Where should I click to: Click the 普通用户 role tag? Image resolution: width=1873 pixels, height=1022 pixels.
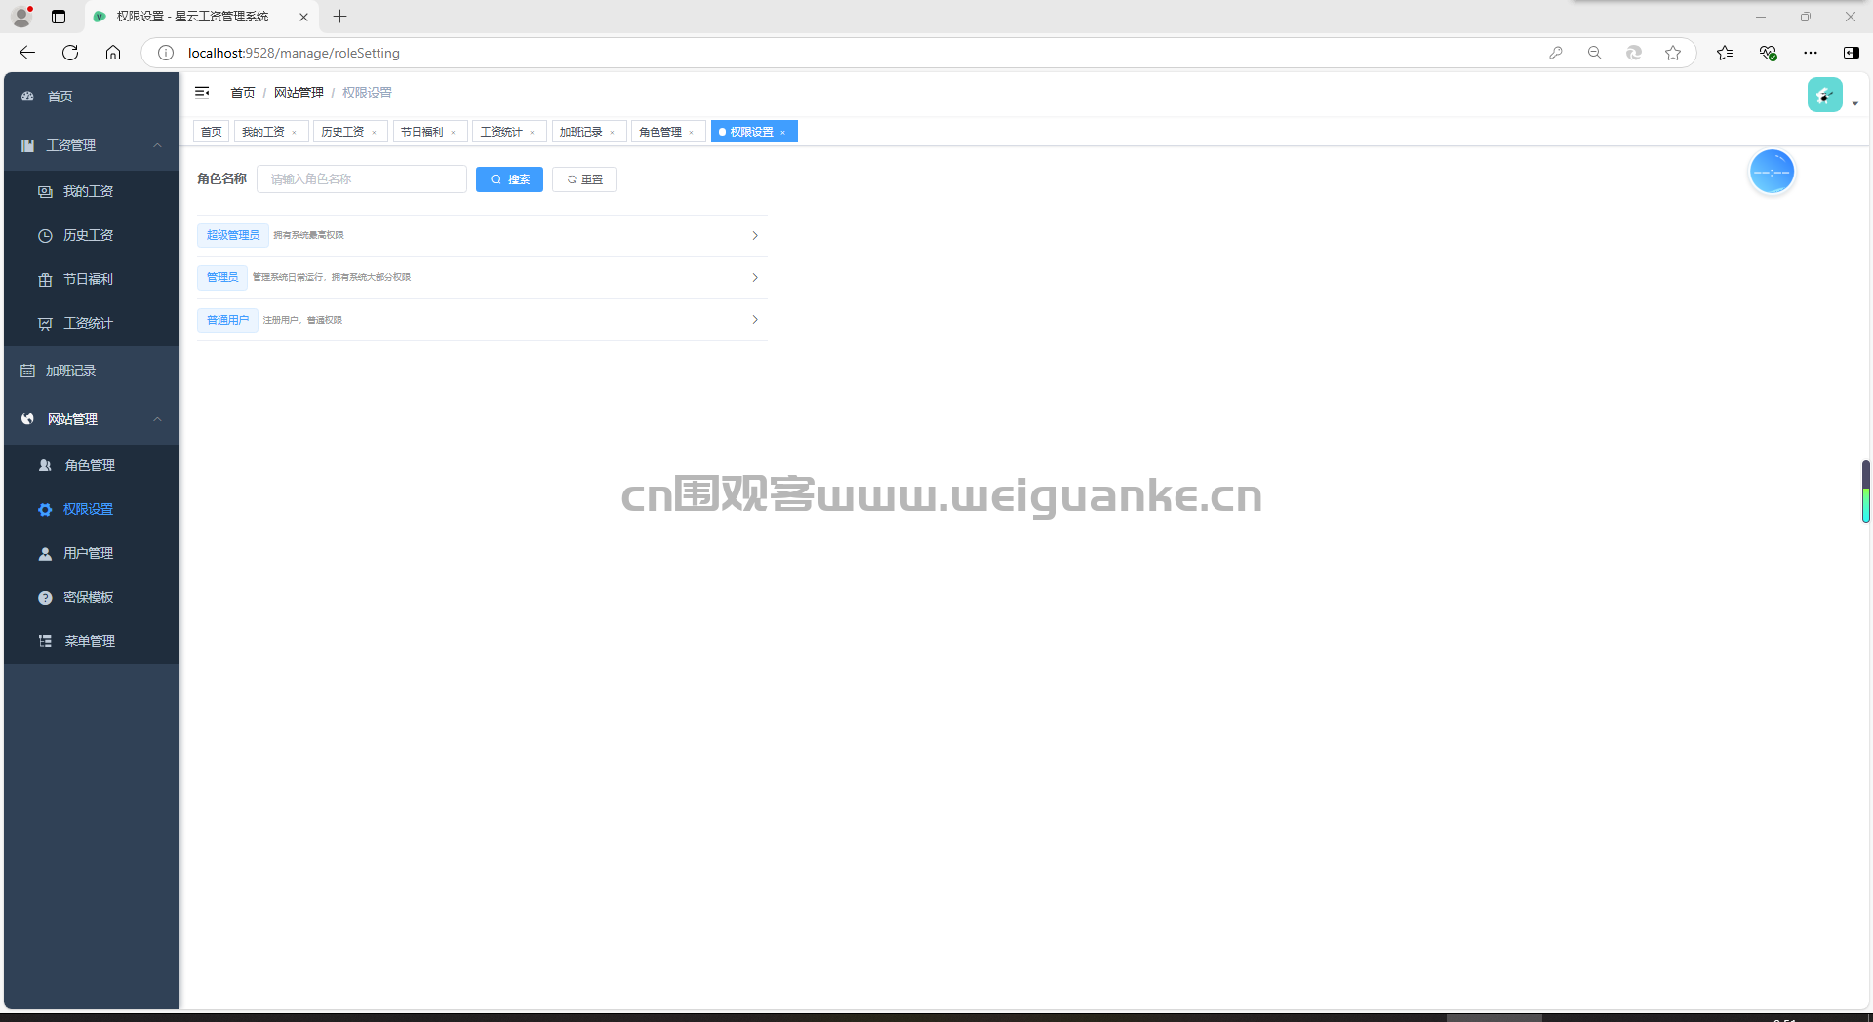click(227, 320)
